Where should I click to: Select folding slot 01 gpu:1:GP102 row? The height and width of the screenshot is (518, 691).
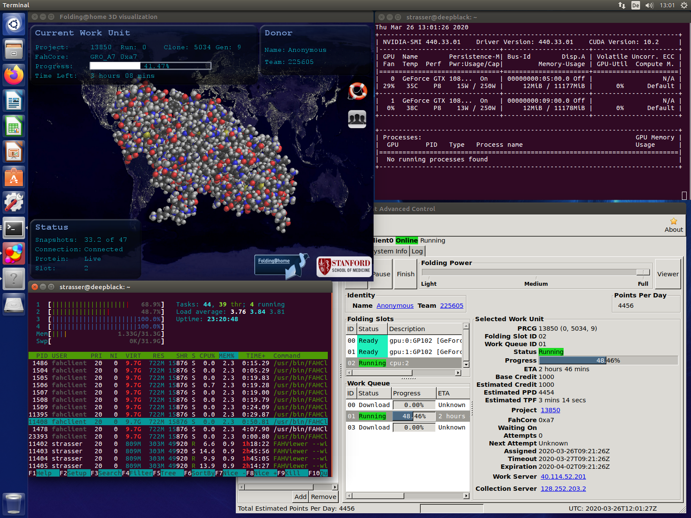pyautogui.click(x=404, y=352)
